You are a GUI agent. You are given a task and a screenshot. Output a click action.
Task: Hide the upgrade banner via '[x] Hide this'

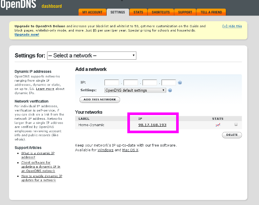pyautogui.click(x=232, y=26)
